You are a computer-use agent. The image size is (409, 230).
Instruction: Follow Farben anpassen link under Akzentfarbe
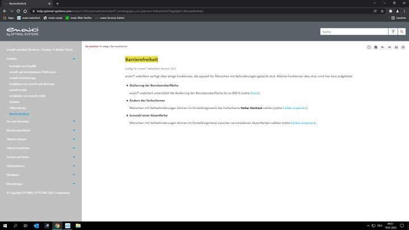(303, 123)
